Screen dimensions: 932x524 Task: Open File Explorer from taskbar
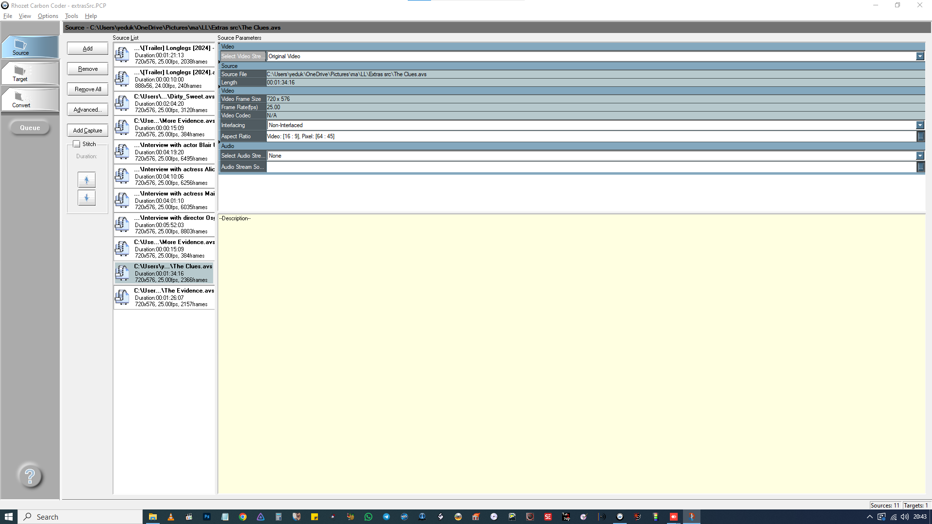(152, 517)
